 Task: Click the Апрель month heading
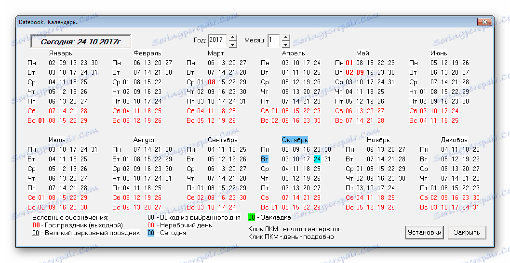coord(294,53)
